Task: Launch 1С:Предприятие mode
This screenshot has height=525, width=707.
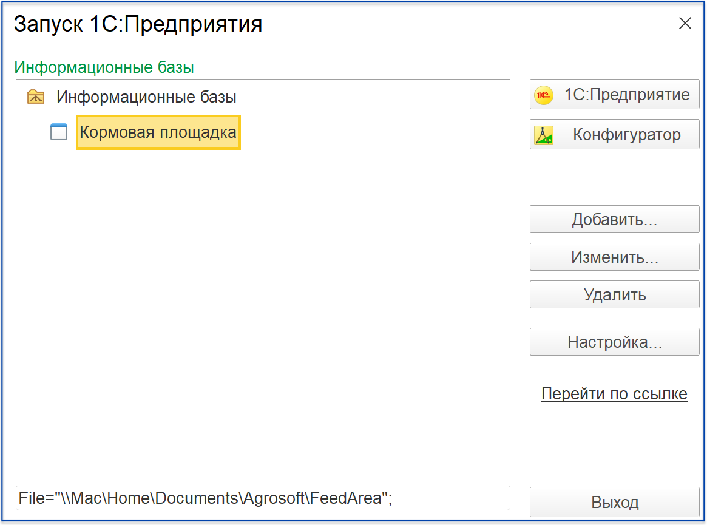Action: pos(615,94)
